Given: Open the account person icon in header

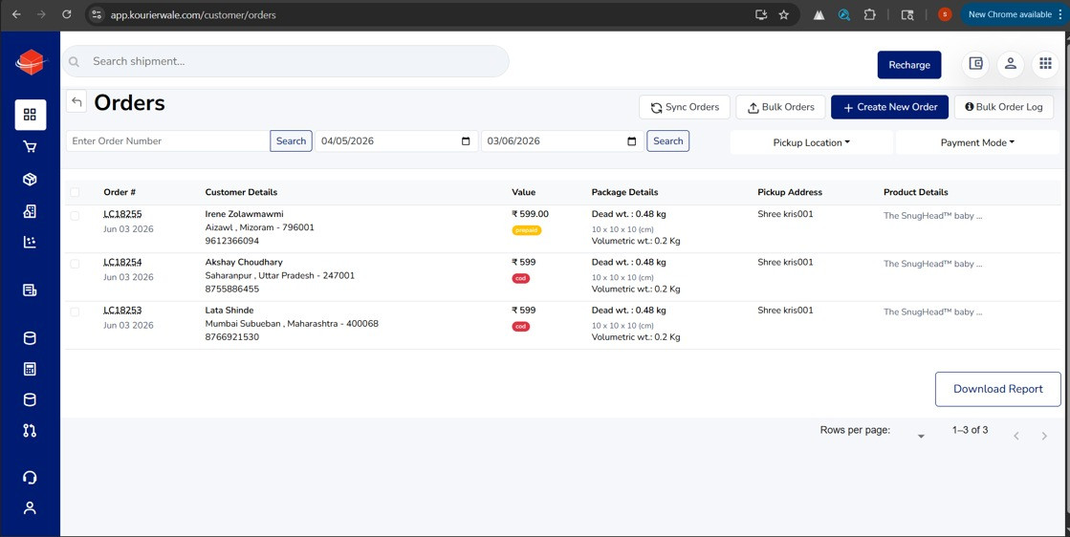Looking at the screenshot, I should pyautogui.click(x=1011, y=64).
